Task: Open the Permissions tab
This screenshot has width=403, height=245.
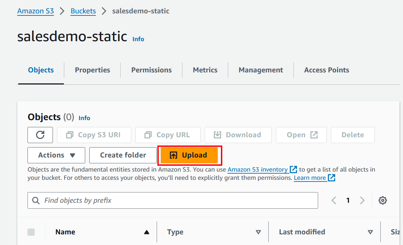Action: [x=151, y=70]
